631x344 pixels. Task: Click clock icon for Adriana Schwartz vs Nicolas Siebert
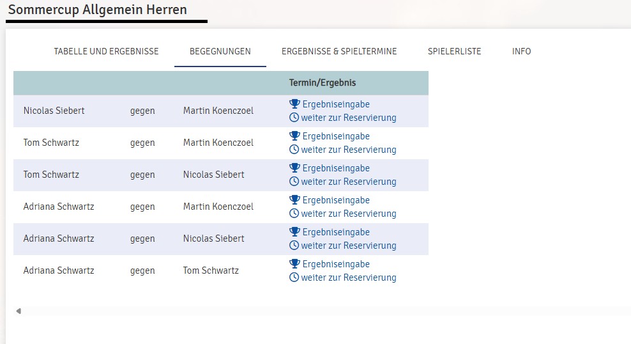pyautogui.click(x=294, y=246)
